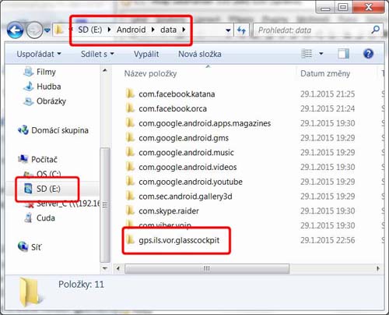Click the change view icon
The image size is (389, 315).
pyautogui.click(x=307, y=54)
